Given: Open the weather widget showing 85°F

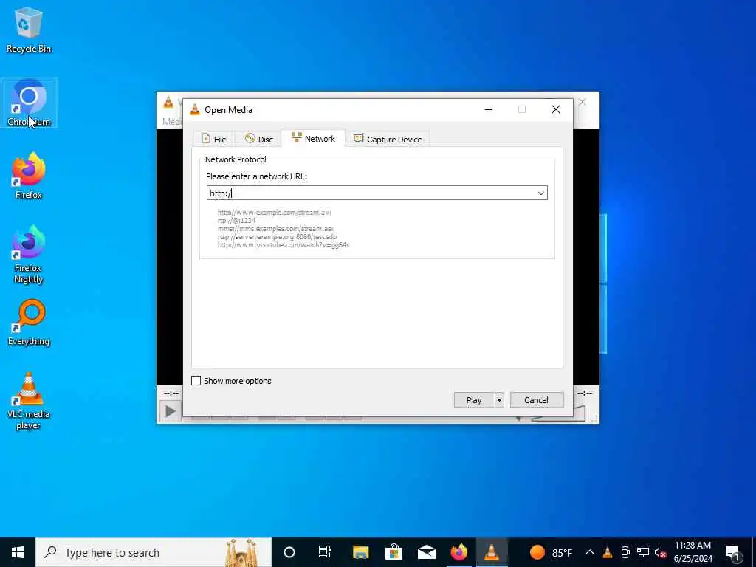Looking at the screenshot, I should [x=551, y=552].
